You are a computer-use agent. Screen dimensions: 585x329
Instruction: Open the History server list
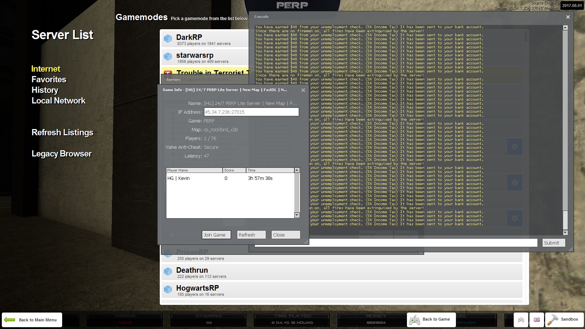[45, 90]
